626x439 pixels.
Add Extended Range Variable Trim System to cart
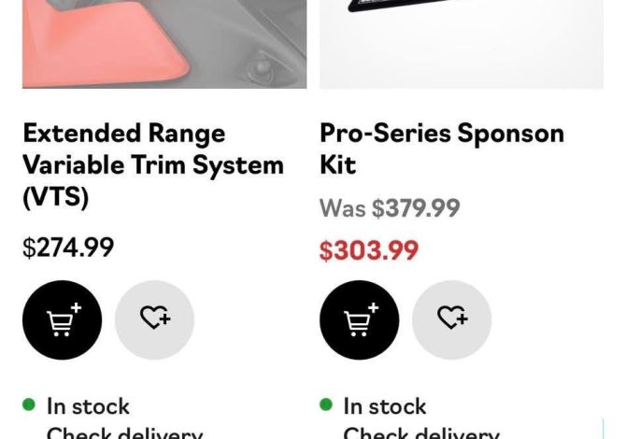coord(62,320)
